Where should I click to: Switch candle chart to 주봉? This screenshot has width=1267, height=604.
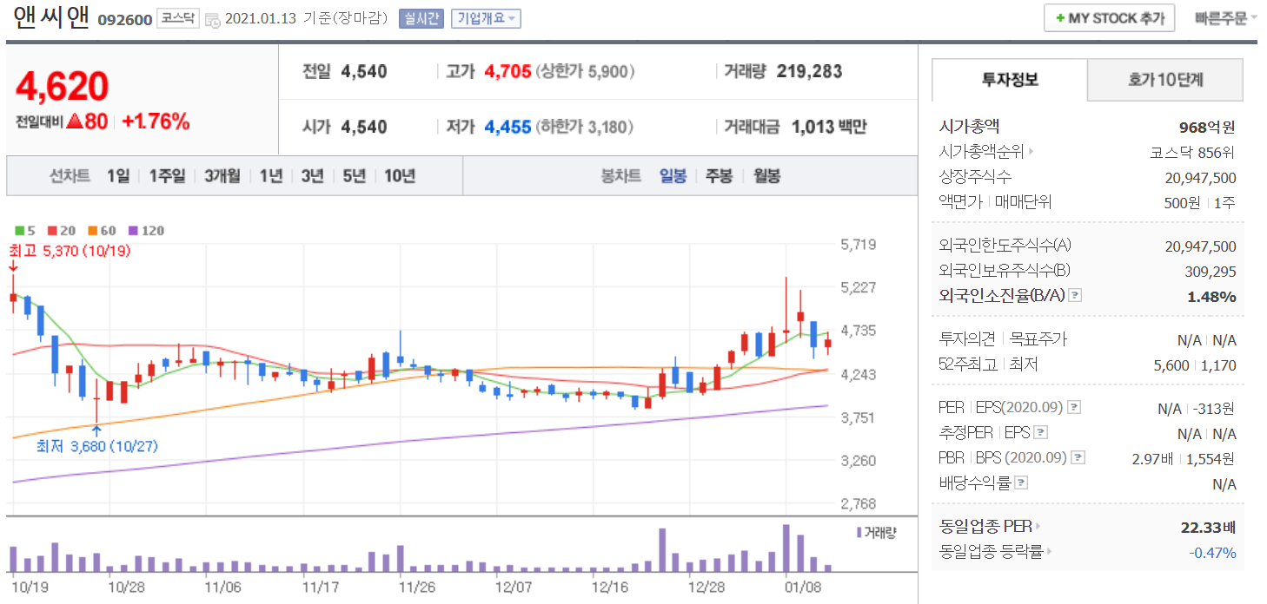click(719, 176)
